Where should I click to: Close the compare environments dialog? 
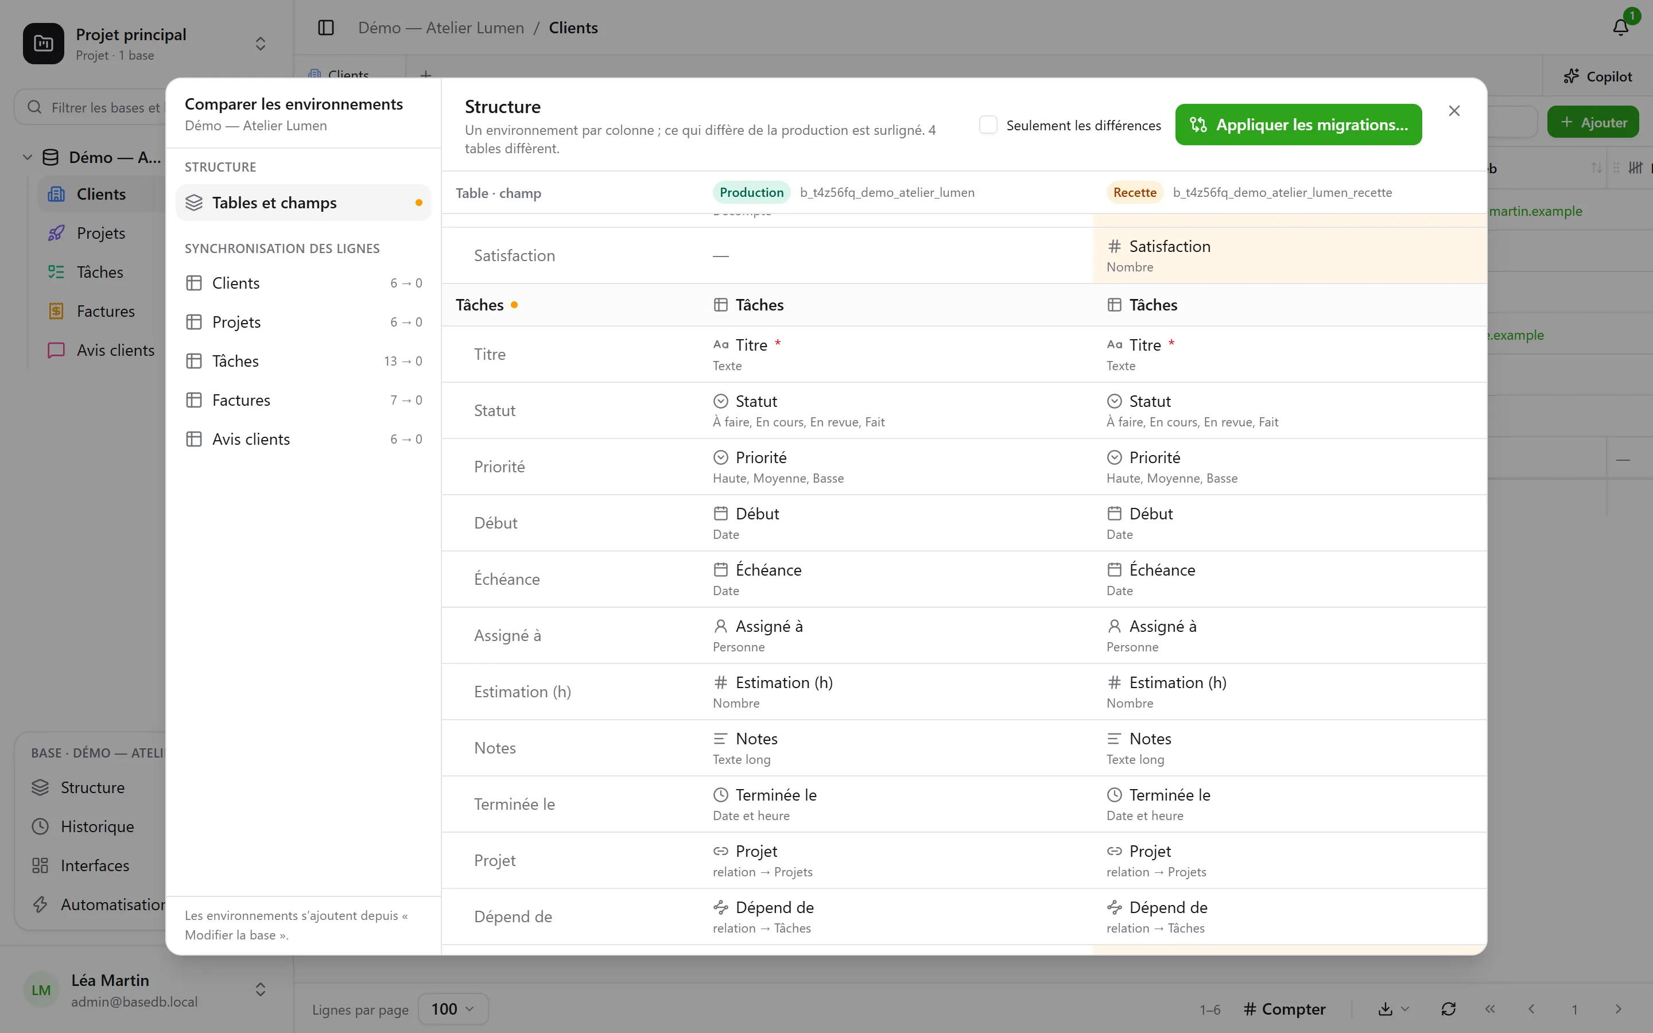[x=1454, y=111]
